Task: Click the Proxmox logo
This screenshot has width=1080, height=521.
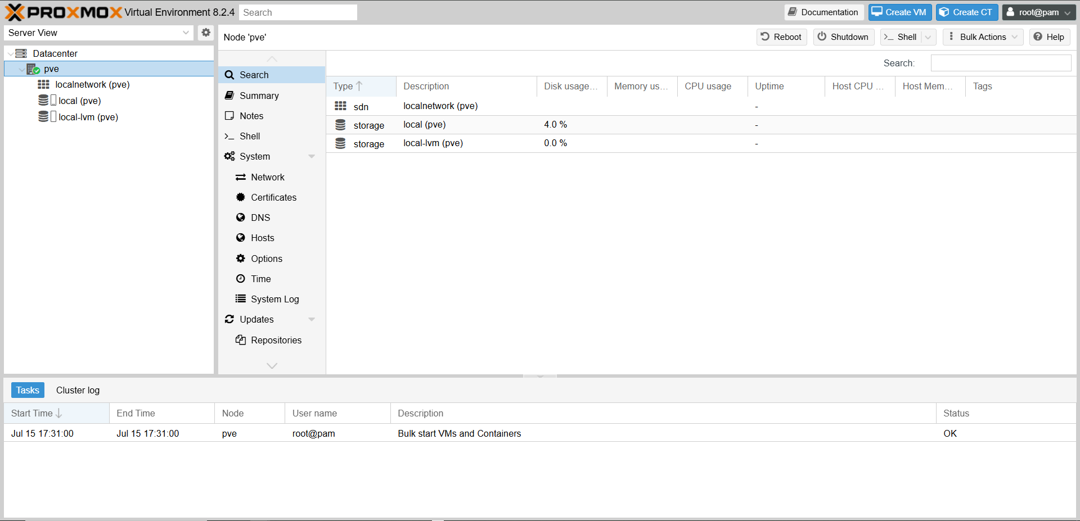Action: [x=63, y=12]
